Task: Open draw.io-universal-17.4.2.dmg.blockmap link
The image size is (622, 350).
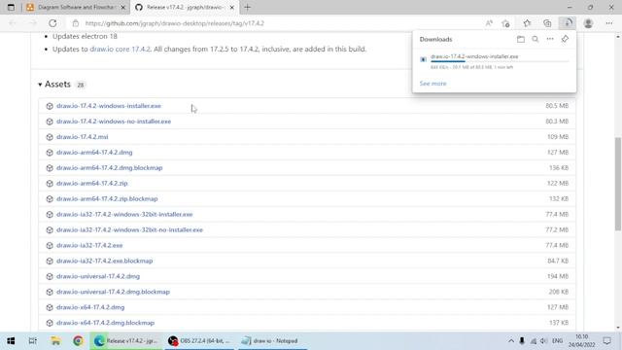Action: click(113, 292)
